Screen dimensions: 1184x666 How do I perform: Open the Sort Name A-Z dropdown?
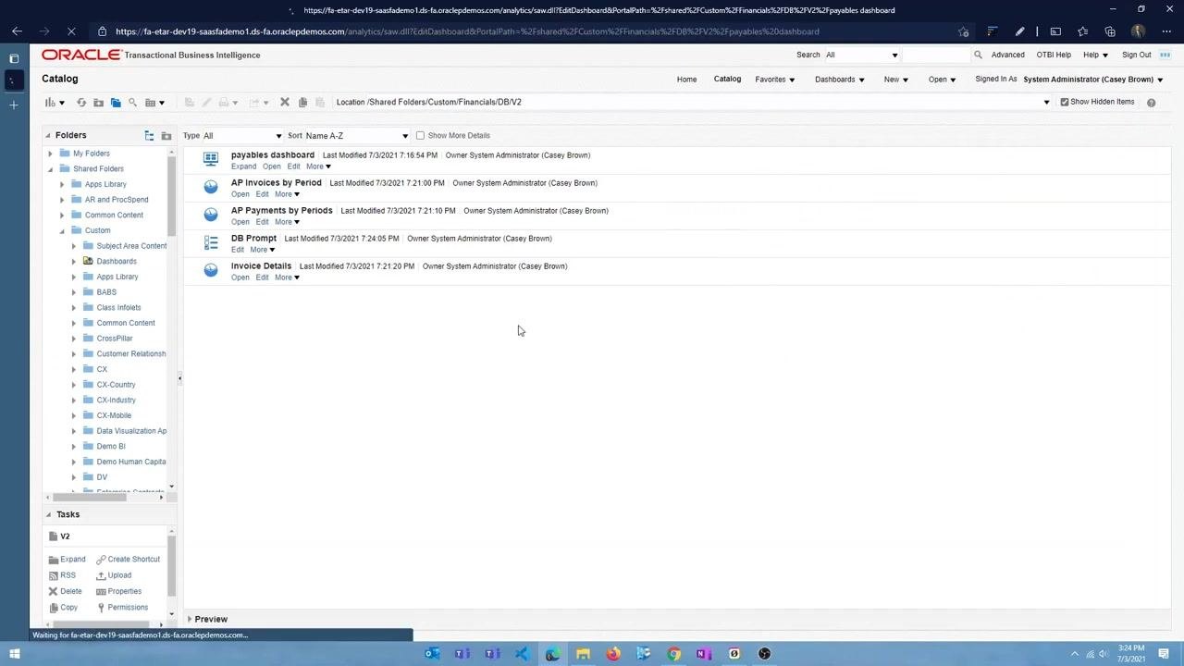tap(356, 136)
